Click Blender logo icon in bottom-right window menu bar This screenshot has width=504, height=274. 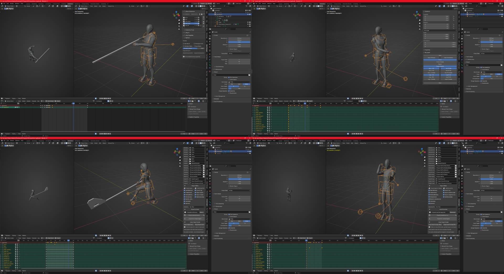coord(254,141)
